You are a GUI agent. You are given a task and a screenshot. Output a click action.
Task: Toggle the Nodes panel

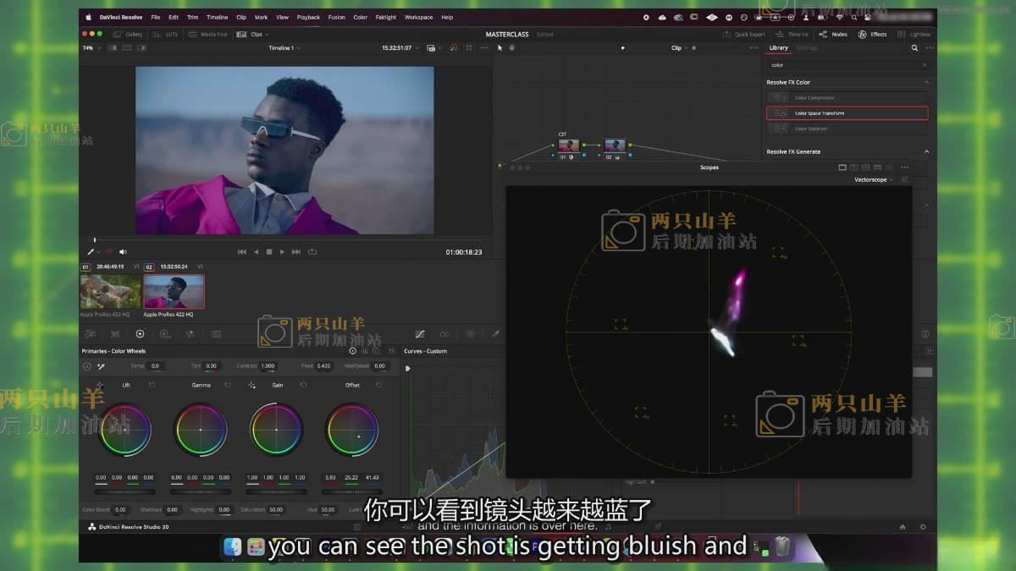[x=833, y=35]
